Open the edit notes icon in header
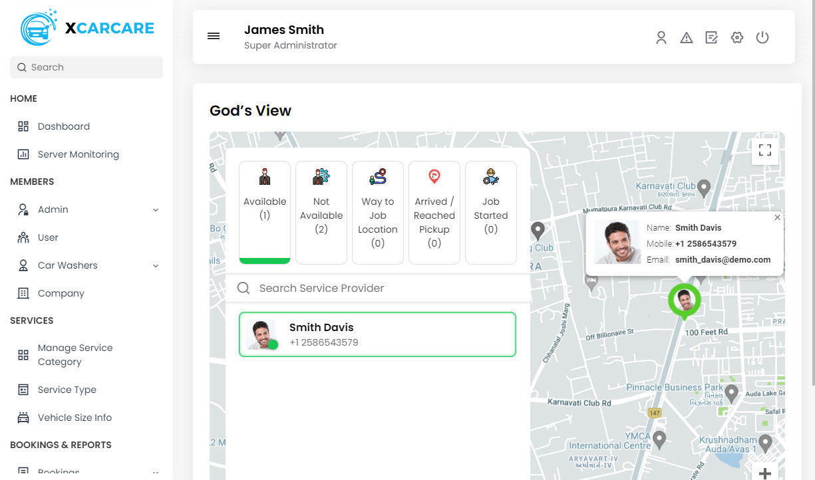This screenshot has height=480, width=815. click(711, 38)
